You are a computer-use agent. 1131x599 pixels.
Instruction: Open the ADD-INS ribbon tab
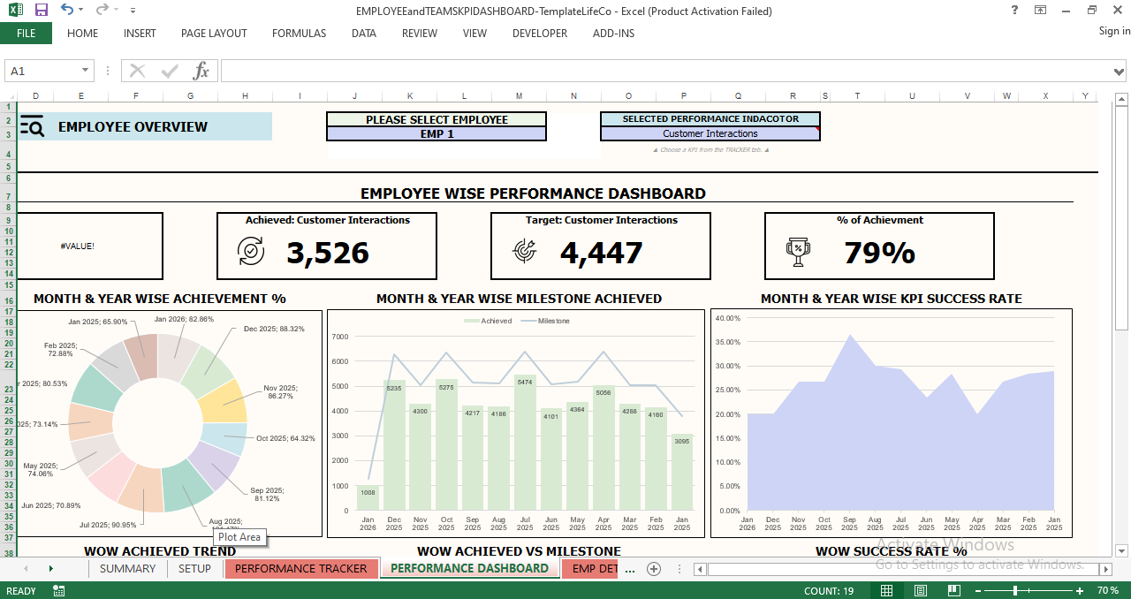pos(613,34)
